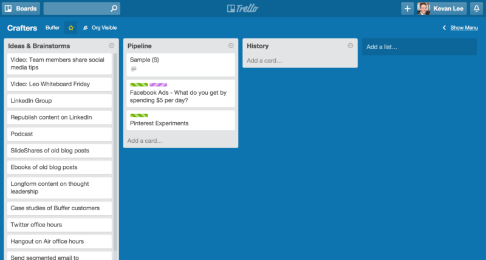Open notifications bell icon
This screenshot has height=260, width=486.
tap(477, 9)
